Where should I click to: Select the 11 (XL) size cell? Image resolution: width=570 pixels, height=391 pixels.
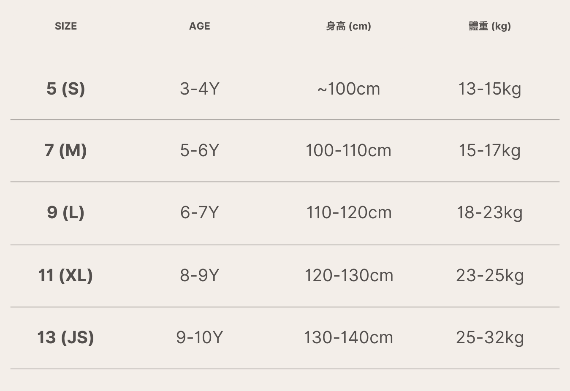click(x=66, y=275)
